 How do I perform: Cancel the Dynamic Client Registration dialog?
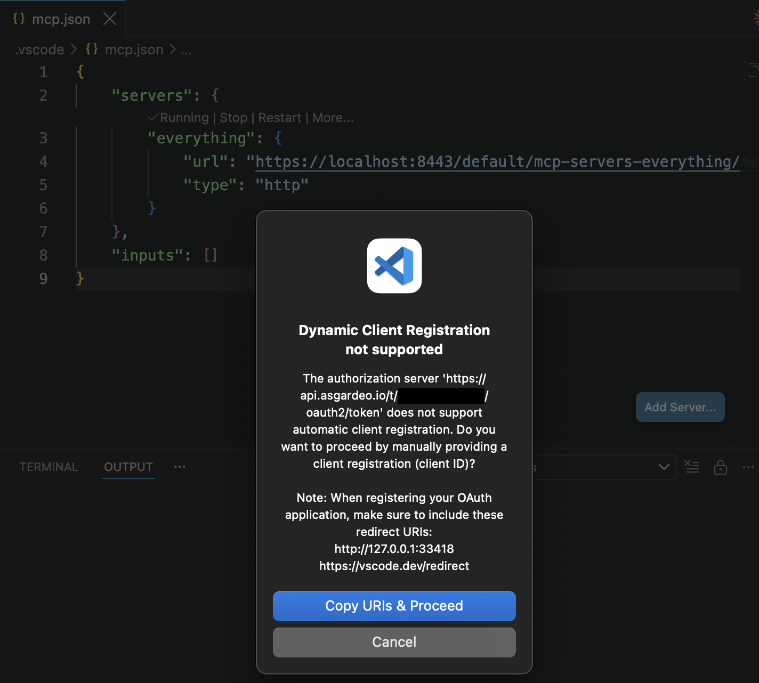(x=394, y=642)
